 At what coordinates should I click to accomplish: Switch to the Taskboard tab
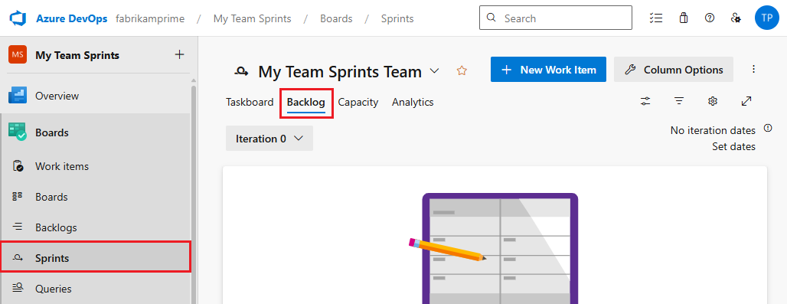click(x=250, y=103)
